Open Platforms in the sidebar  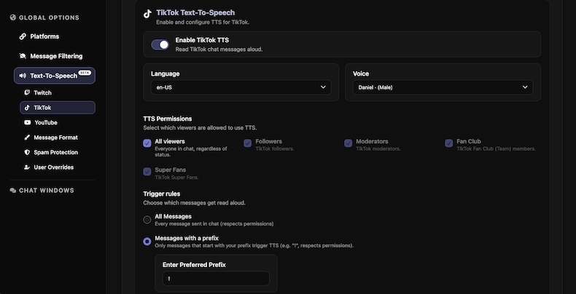pyautogui.click(x=44, y=36)
